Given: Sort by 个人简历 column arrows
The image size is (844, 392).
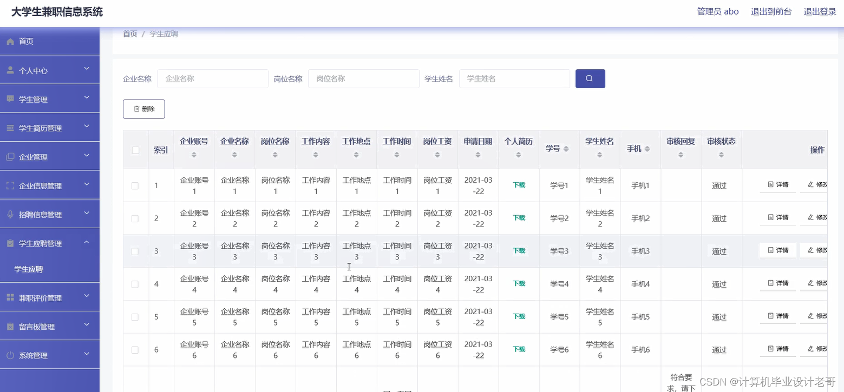Looking at the screenshot, I should coord(519,155).
